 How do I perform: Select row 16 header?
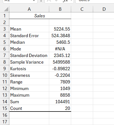tap(4, 115)
